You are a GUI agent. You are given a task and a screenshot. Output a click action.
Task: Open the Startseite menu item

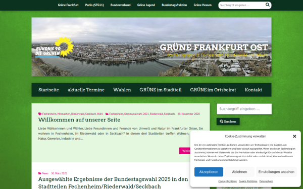(x=48, y=90)
